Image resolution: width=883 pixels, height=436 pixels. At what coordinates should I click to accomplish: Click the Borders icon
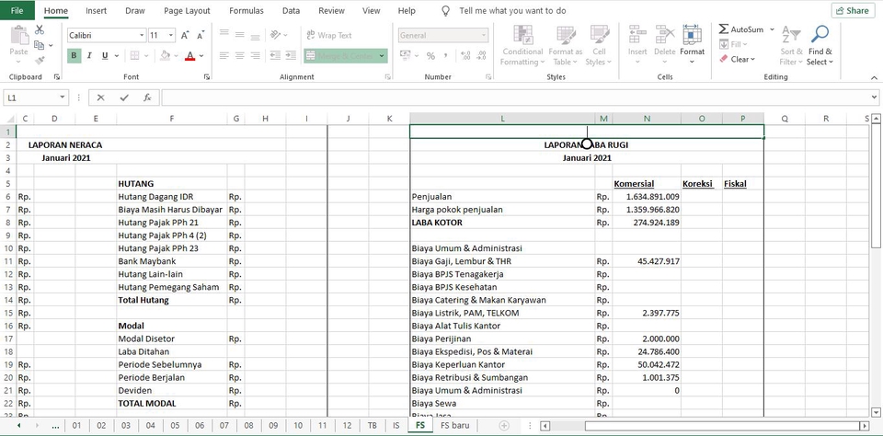coord(134,55)
